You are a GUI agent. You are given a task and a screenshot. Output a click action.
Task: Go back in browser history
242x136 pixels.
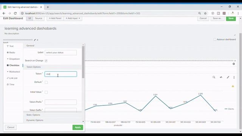pos(4,14)
